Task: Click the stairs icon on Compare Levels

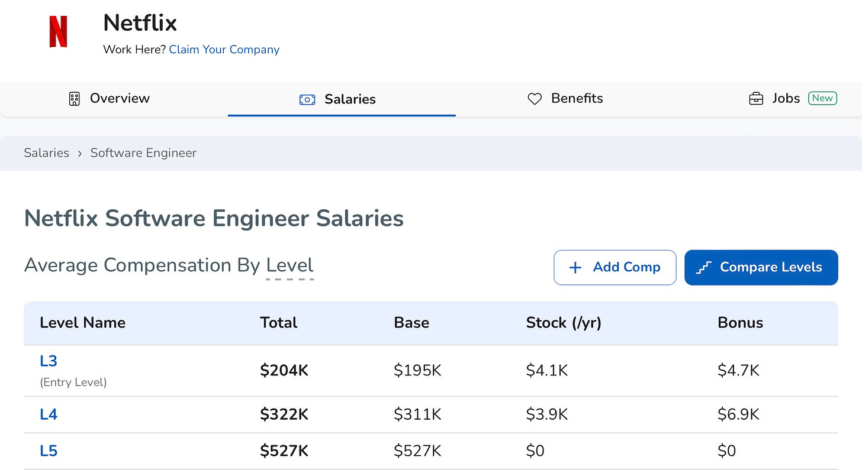Action: pyautogui.click(x=703, y=268)
